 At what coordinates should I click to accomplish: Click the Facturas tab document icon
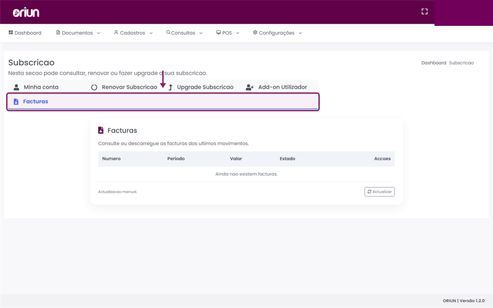click(16, 102)
